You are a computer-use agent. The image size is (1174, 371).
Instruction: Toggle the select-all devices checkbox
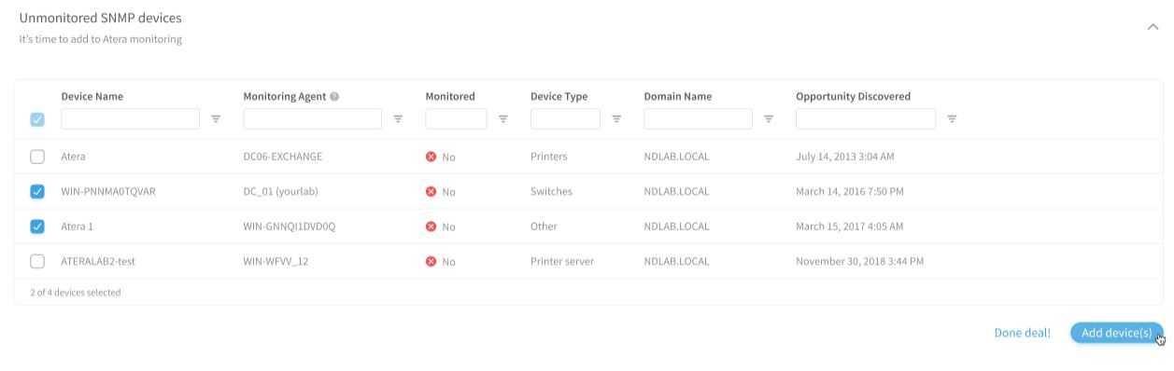pyautogui.click(x=37, y=119)
